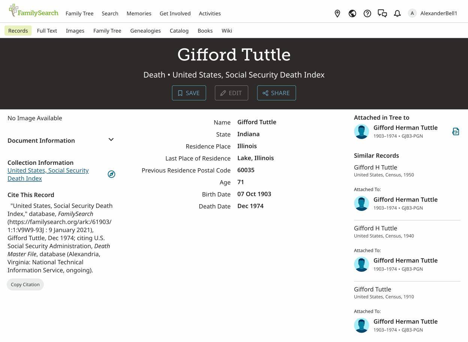Image resolution: width=468 pixels, height=342 pixels.
Task: Select the Records tab
Action: pos(18,31)
